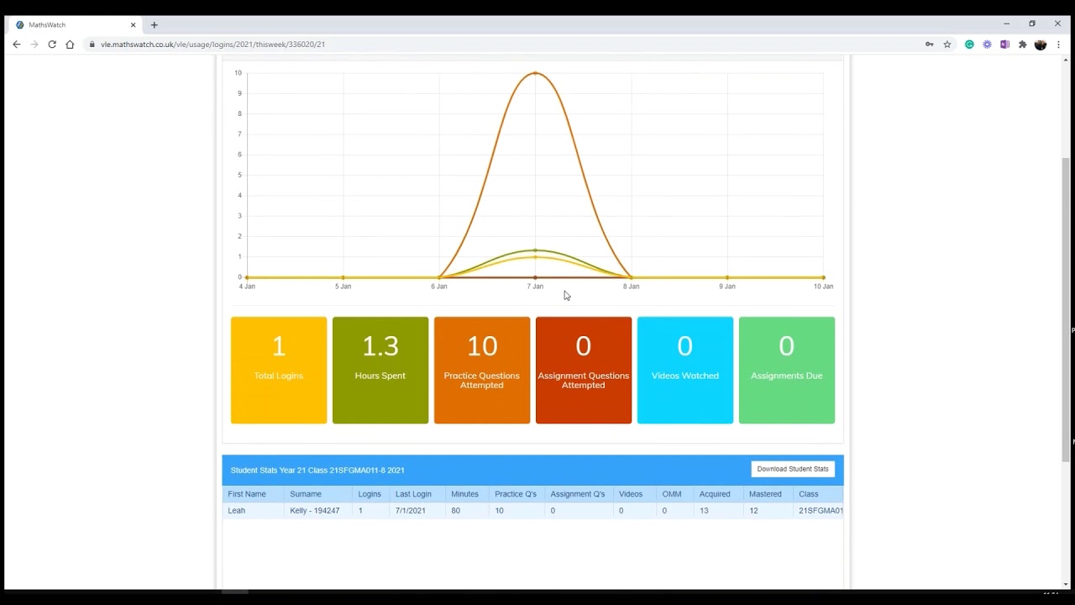
Task: Click Practice Questions Attempted tile
Action: pos(482,371)
